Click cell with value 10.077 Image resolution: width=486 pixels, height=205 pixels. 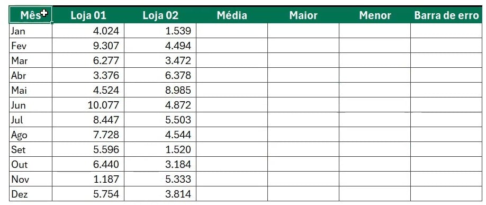tap(88, 105)
